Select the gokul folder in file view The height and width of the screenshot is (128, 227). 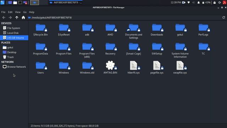tap(180, 30)
